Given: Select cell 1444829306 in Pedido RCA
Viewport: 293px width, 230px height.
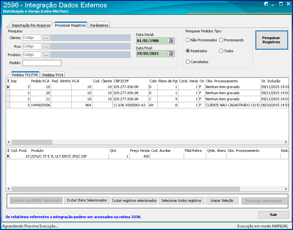Looking at the screenshot, I should pos(40,105).
